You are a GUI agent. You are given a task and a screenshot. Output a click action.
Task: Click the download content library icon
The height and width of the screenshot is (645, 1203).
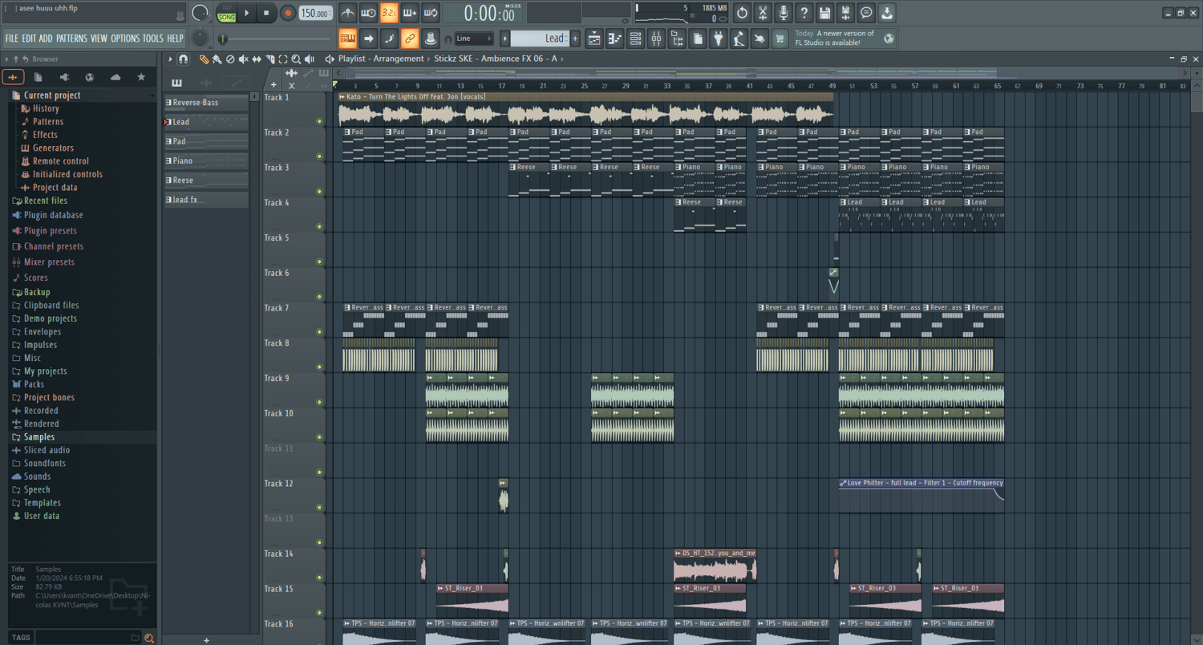(887, 13)
